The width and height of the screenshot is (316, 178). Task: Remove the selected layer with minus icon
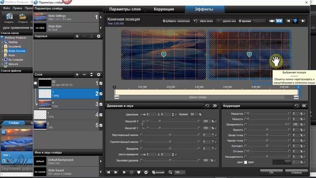[84, 75]
